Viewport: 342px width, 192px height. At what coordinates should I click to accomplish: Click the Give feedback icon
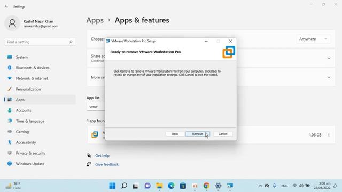pyautogui.click(x=89, y=164)
